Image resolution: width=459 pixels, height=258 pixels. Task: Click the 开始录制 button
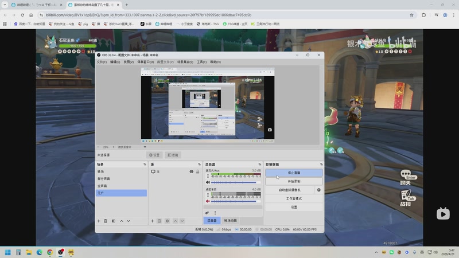click(x=294, y=181)
